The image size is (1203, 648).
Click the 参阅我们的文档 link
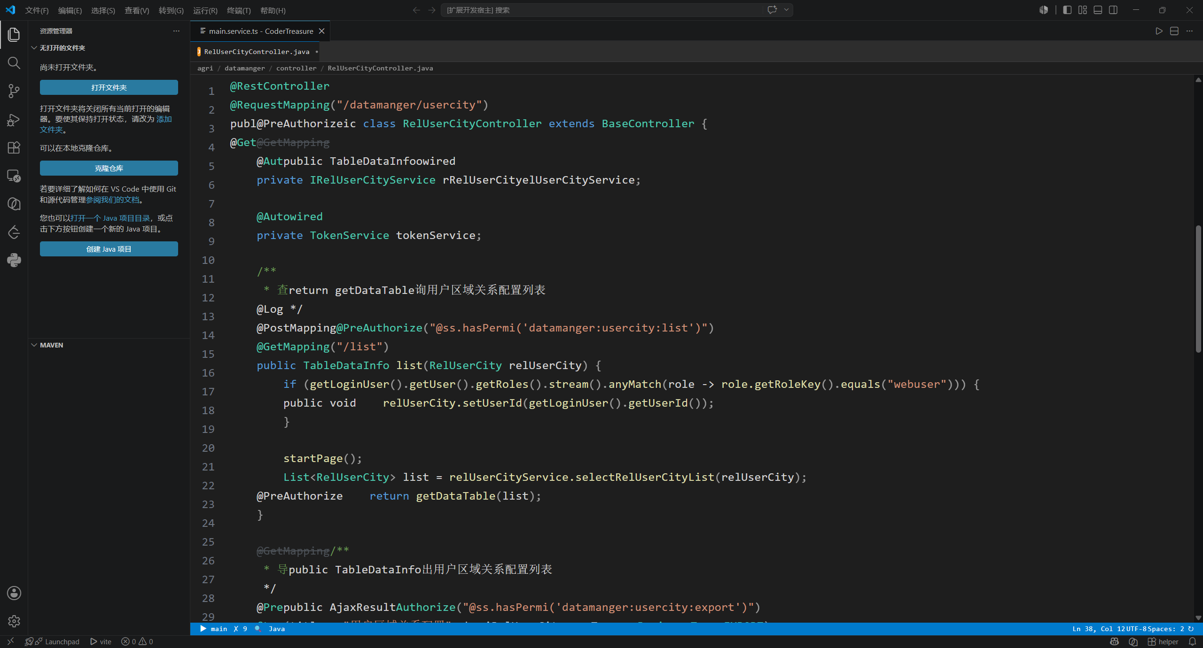coord(113,200)
